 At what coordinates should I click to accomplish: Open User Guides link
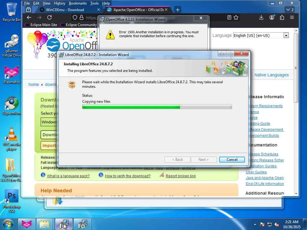click(x=256, y=172)
